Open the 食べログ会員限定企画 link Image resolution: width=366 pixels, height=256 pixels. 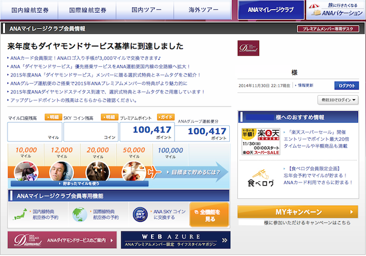click(318, 176)
